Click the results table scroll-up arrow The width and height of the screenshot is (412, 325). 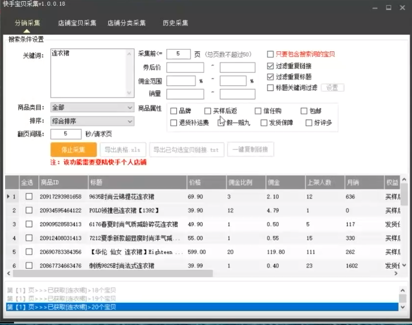coord(404,179)
